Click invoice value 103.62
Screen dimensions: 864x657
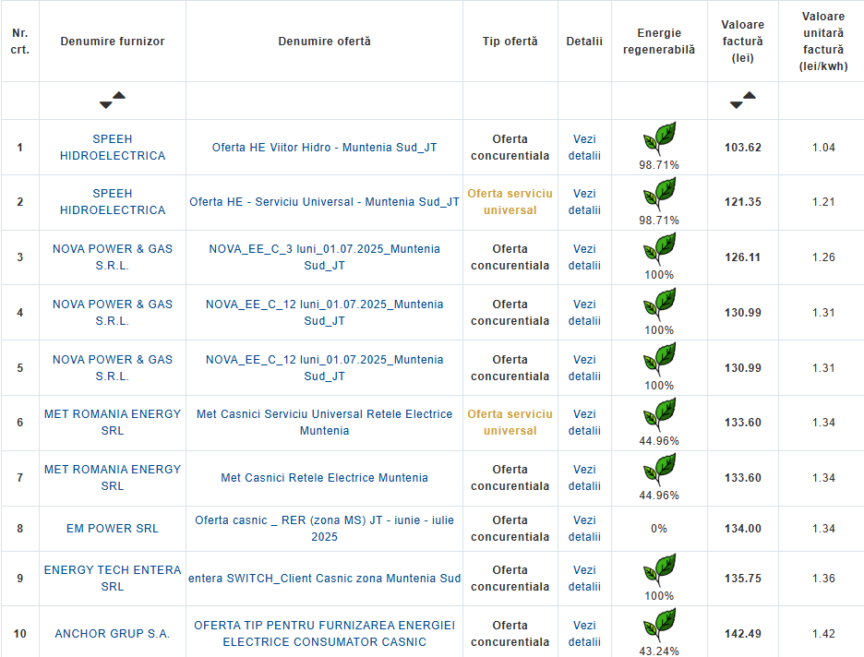pos(743,148)
